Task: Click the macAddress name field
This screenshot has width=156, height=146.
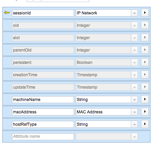Action: pyautogui.click(x=43, y=112)
